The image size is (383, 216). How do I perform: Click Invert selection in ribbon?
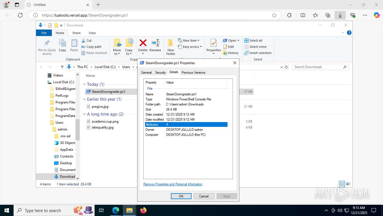point(258,53)
